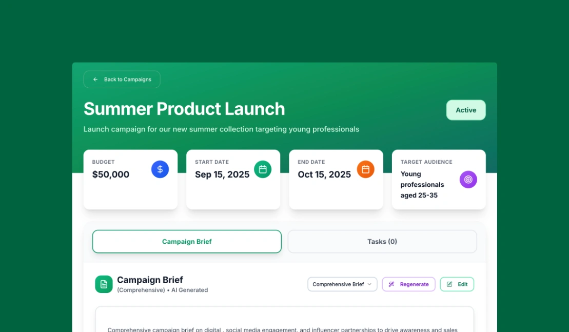Select the Sep 15, 2025 start date card

(x=233, y=180)
